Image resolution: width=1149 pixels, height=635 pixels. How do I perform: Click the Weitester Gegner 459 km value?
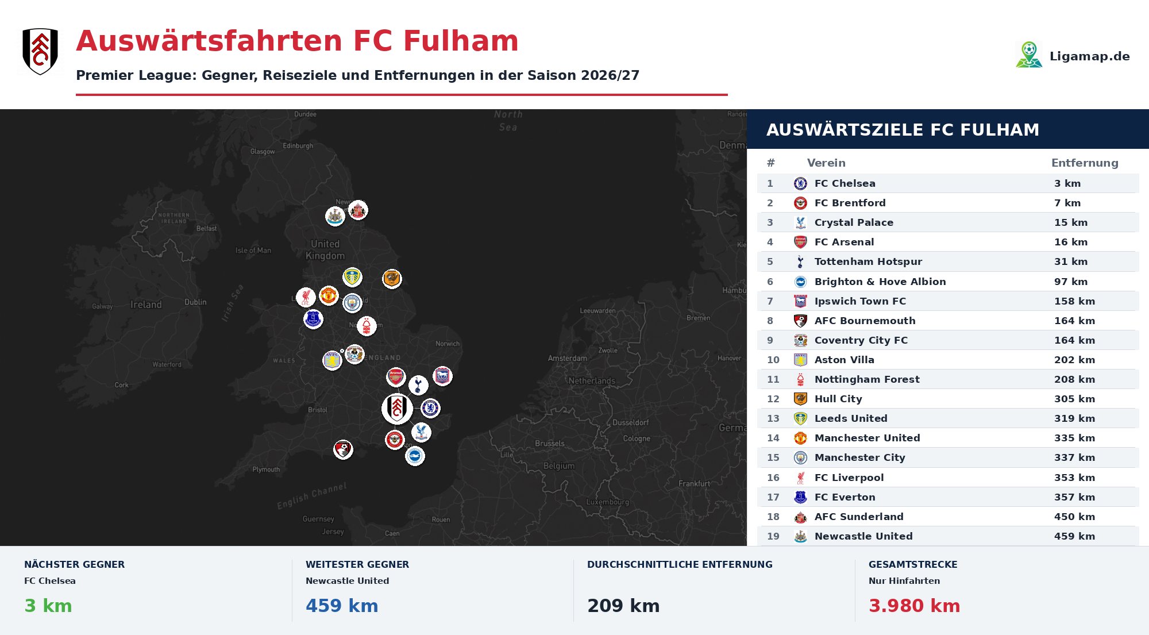click(342, 606)
